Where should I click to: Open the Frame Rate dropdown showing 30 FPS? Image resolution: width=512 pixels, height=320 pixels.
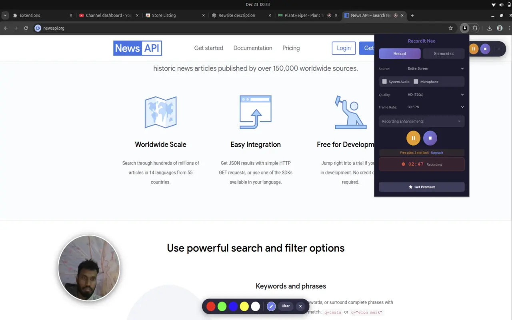pos(435,107)
